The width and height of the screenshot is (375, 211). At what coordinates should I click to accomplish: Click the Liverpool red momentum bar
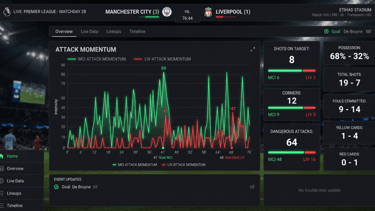[226, 17]
